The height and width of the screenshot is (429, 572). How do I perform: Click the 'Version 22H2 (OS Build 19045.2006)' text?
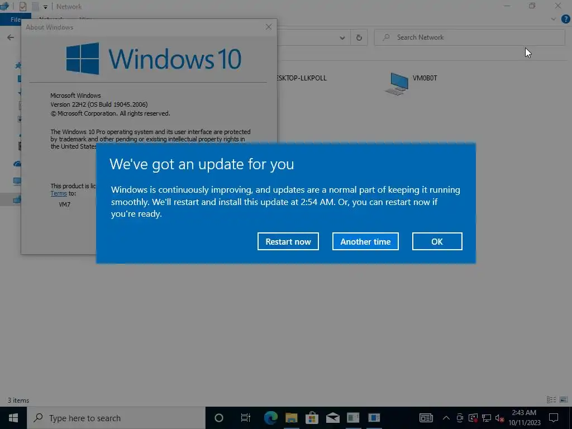99,104
